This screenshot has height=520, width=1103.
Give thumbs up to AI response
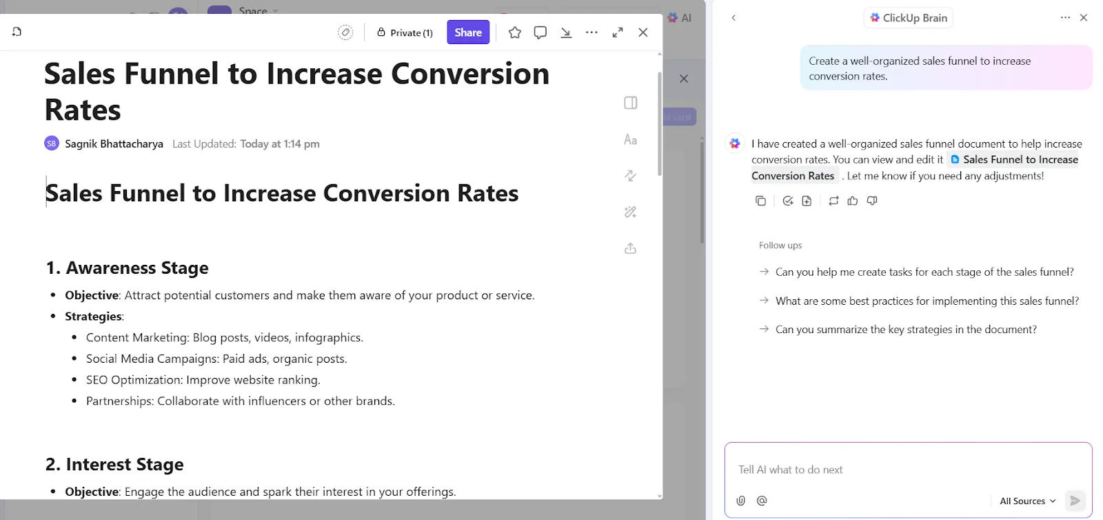click(853, 201)
